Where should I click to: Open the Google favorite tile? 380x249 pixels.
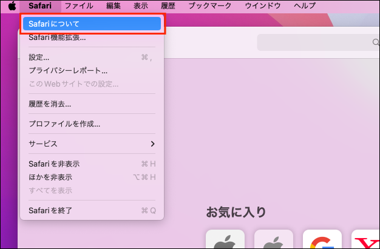pos(322,239)
